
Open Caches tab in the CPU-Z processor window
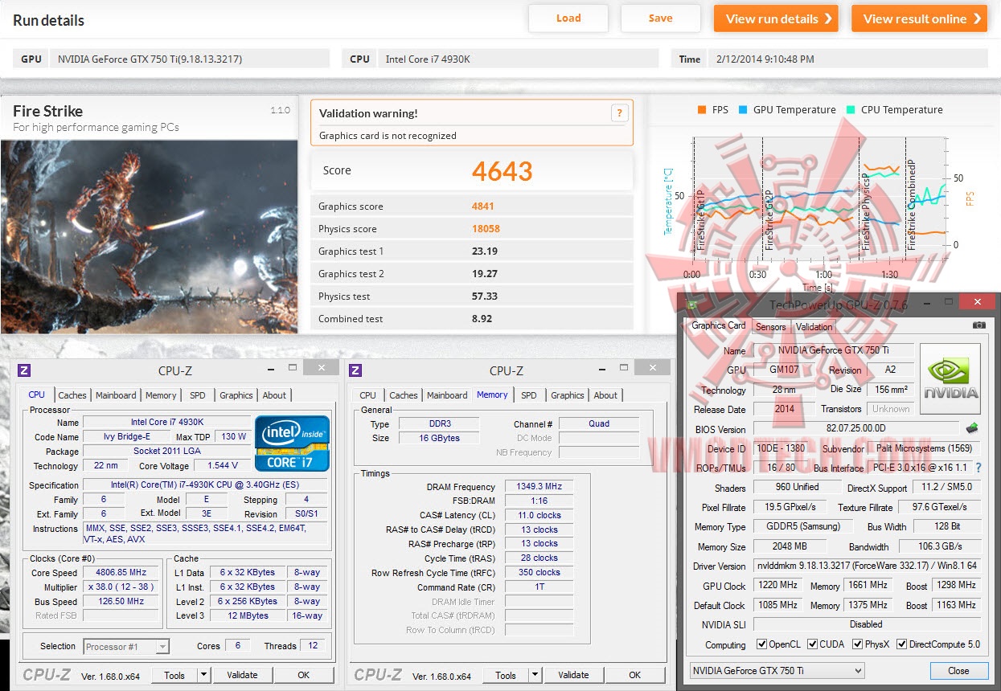click(72, 395)
